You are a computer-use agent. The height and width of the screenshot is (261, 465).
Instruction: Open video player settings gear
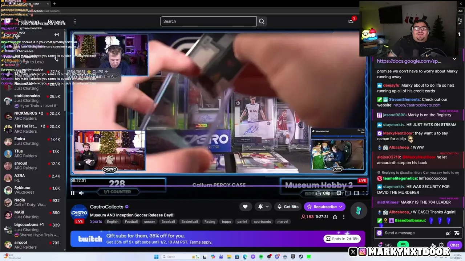(x=339, y=193)
